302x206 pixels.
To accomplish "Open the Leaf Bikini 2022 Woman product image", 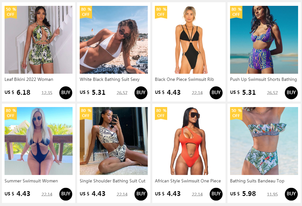I will click(39, 40).
